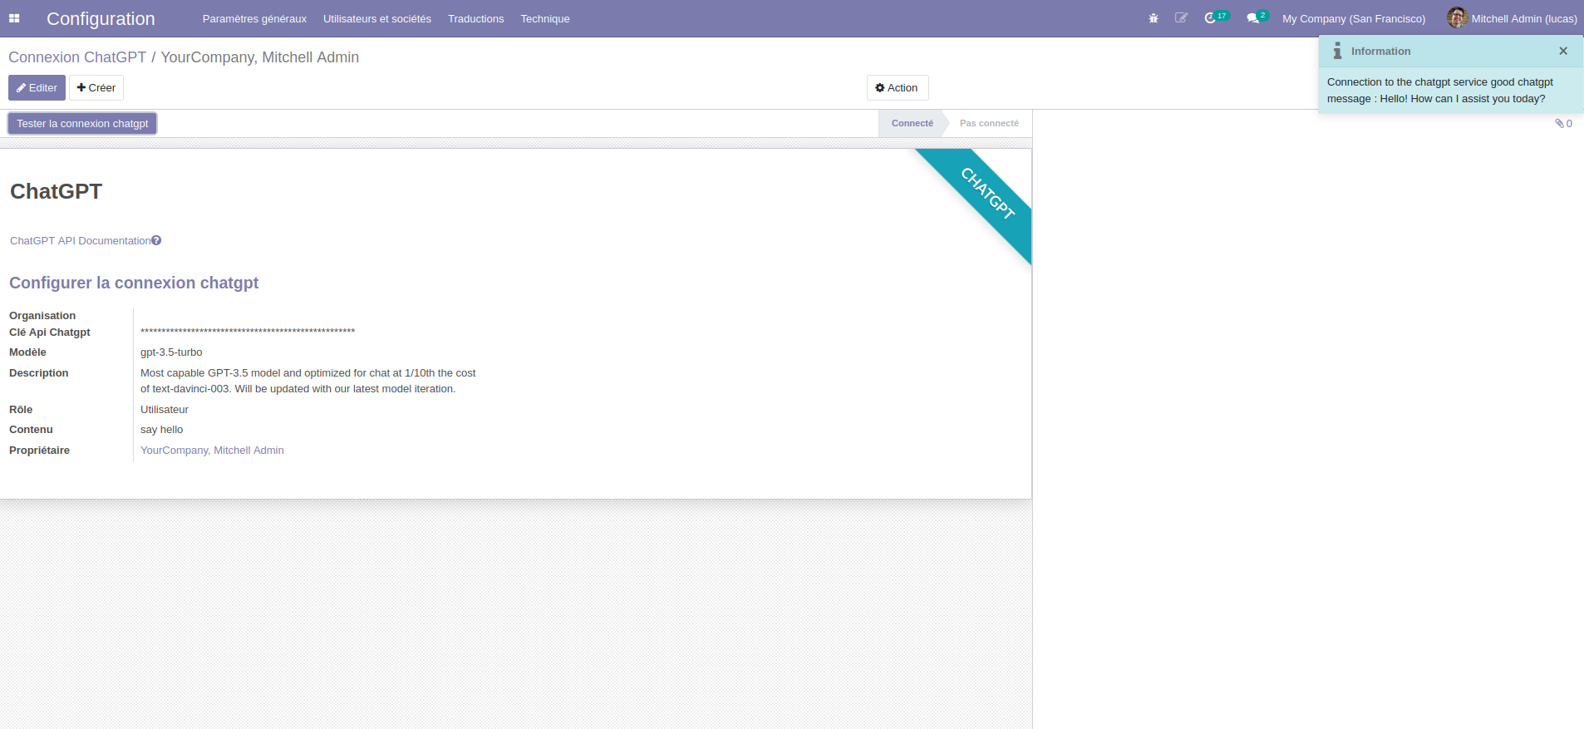Click the masked API key value
Image resolution: width=1584 pixels, height=729 pixels.
coord(248,332)
